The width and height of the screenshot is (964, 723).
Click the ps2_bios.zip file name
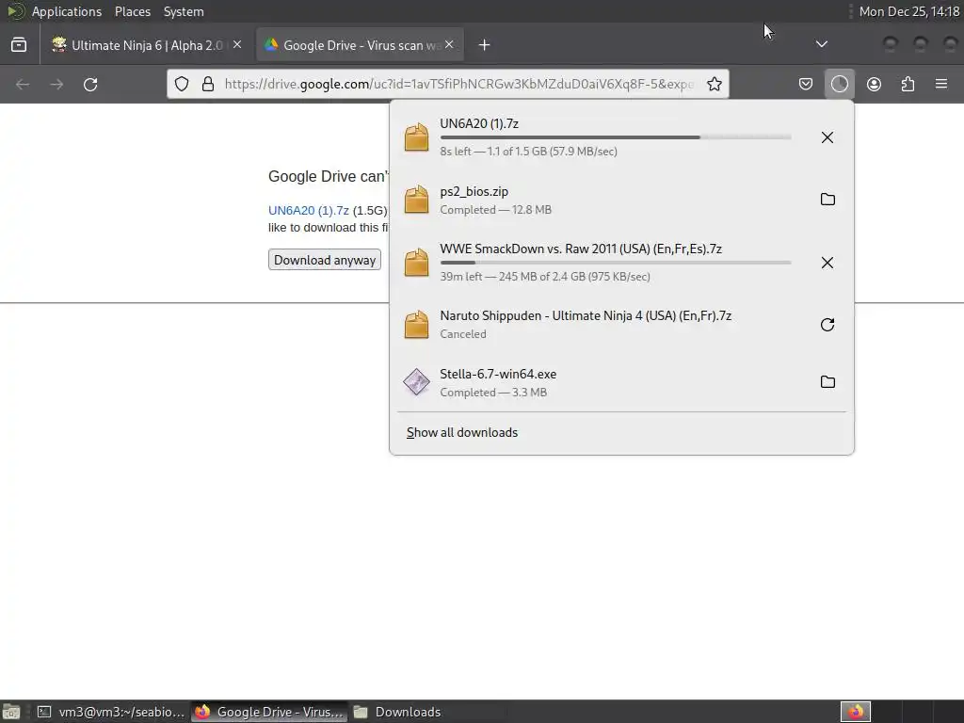[474, 192]
